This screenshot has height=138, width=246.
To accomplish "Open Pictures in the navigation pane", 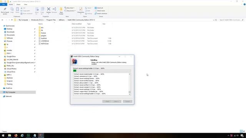I will tap(9, 41).
